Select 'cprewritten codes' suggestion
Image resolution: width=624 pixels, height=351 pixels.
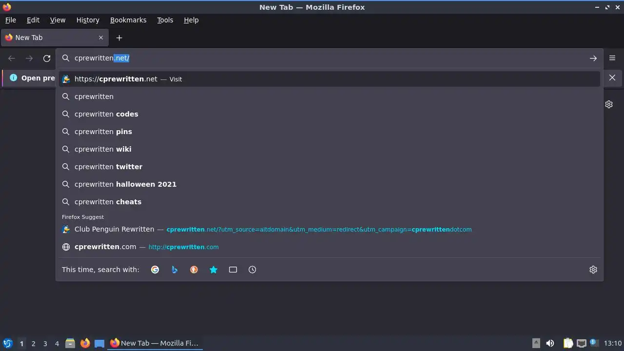[330, 114]
